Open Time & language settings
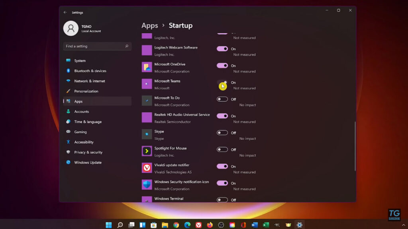Viewport: 408px width, 229px height. 97,122
